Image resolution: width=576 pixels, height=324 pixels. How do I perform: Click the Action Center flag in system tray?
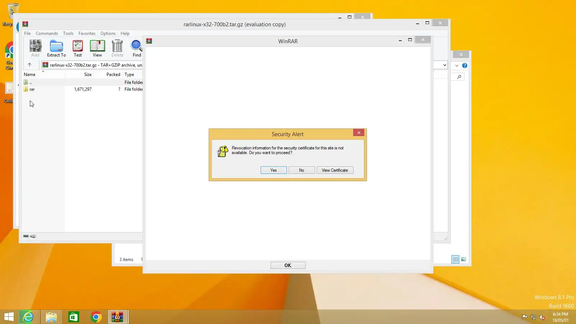(525, 317)
